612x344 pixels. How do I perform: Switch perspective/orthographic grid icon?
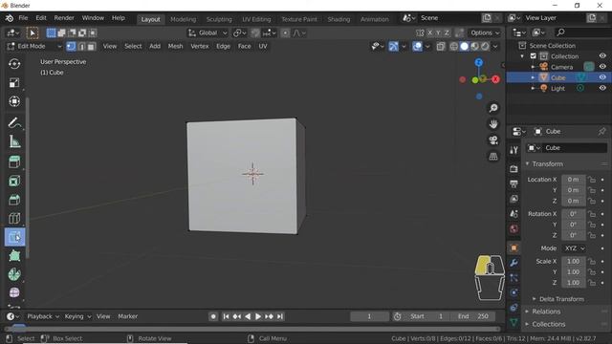coord(493,157)
